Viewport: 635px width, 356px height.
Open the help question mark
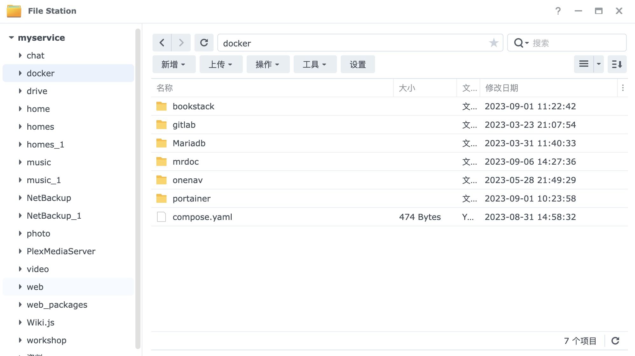coord(558,11)
